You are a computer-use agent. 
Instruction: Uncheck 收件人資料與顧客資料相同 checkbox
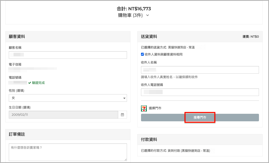pyautogui.click(x=142, y=54)
